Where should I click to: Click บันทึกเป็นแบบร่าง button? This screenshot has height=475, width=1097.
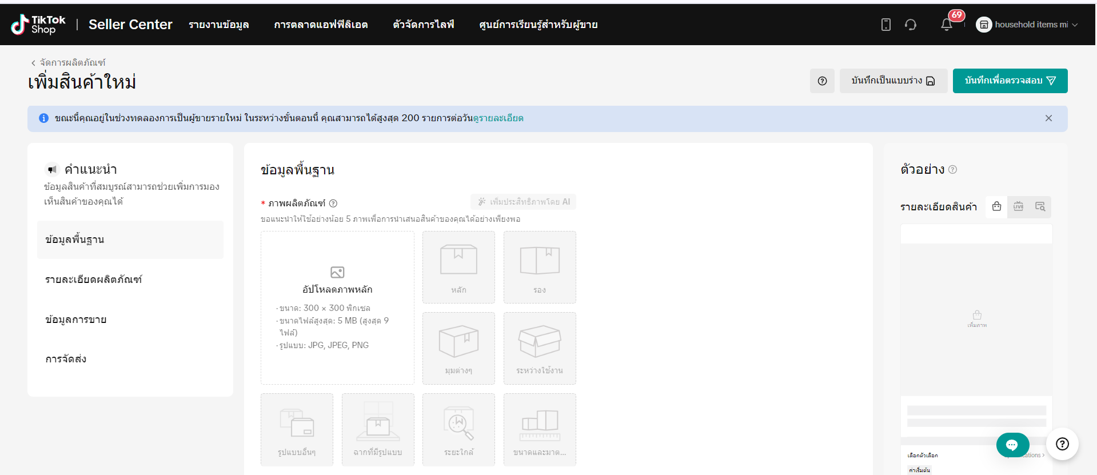coord(893,81)
